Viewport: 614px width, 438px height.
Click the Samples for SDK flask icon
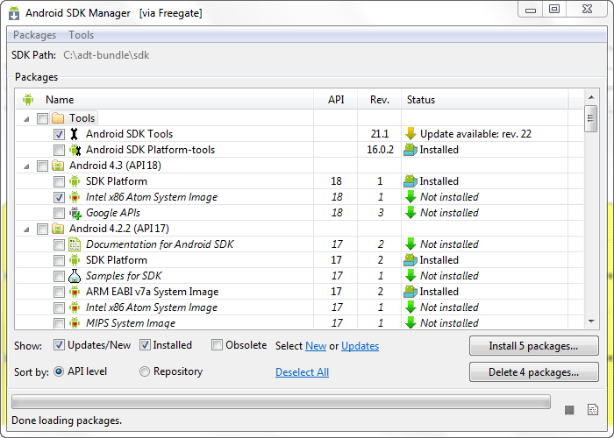pos(75,276)
